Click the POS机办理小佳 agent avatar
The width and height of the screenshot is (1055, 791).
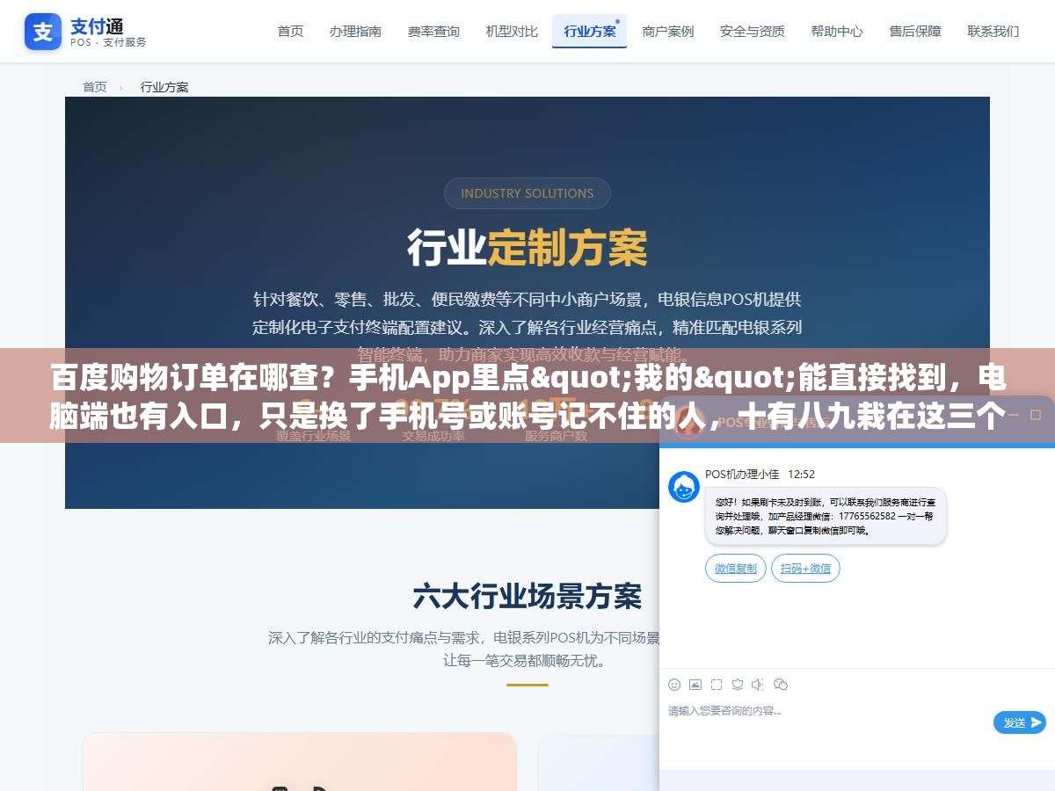pyautogui.click(x=684, y=487)
